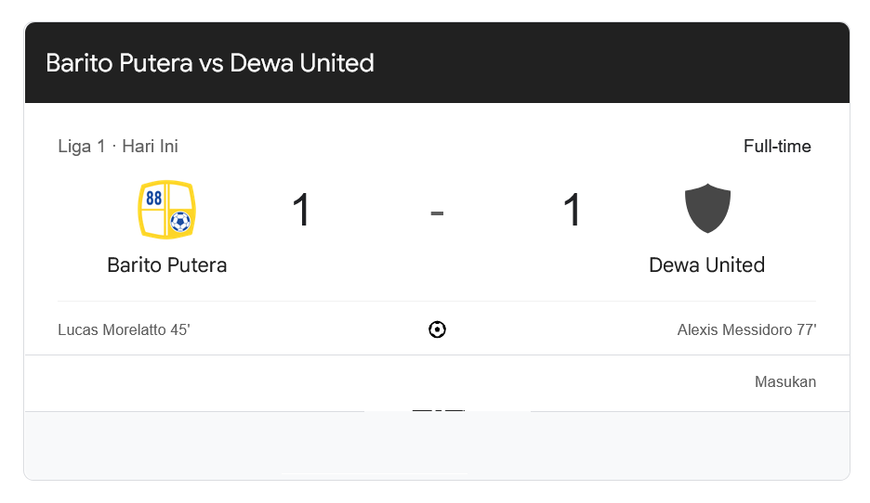Click the 77' goal minute marker
The image size is (870, 503).
tap(805, 330)
